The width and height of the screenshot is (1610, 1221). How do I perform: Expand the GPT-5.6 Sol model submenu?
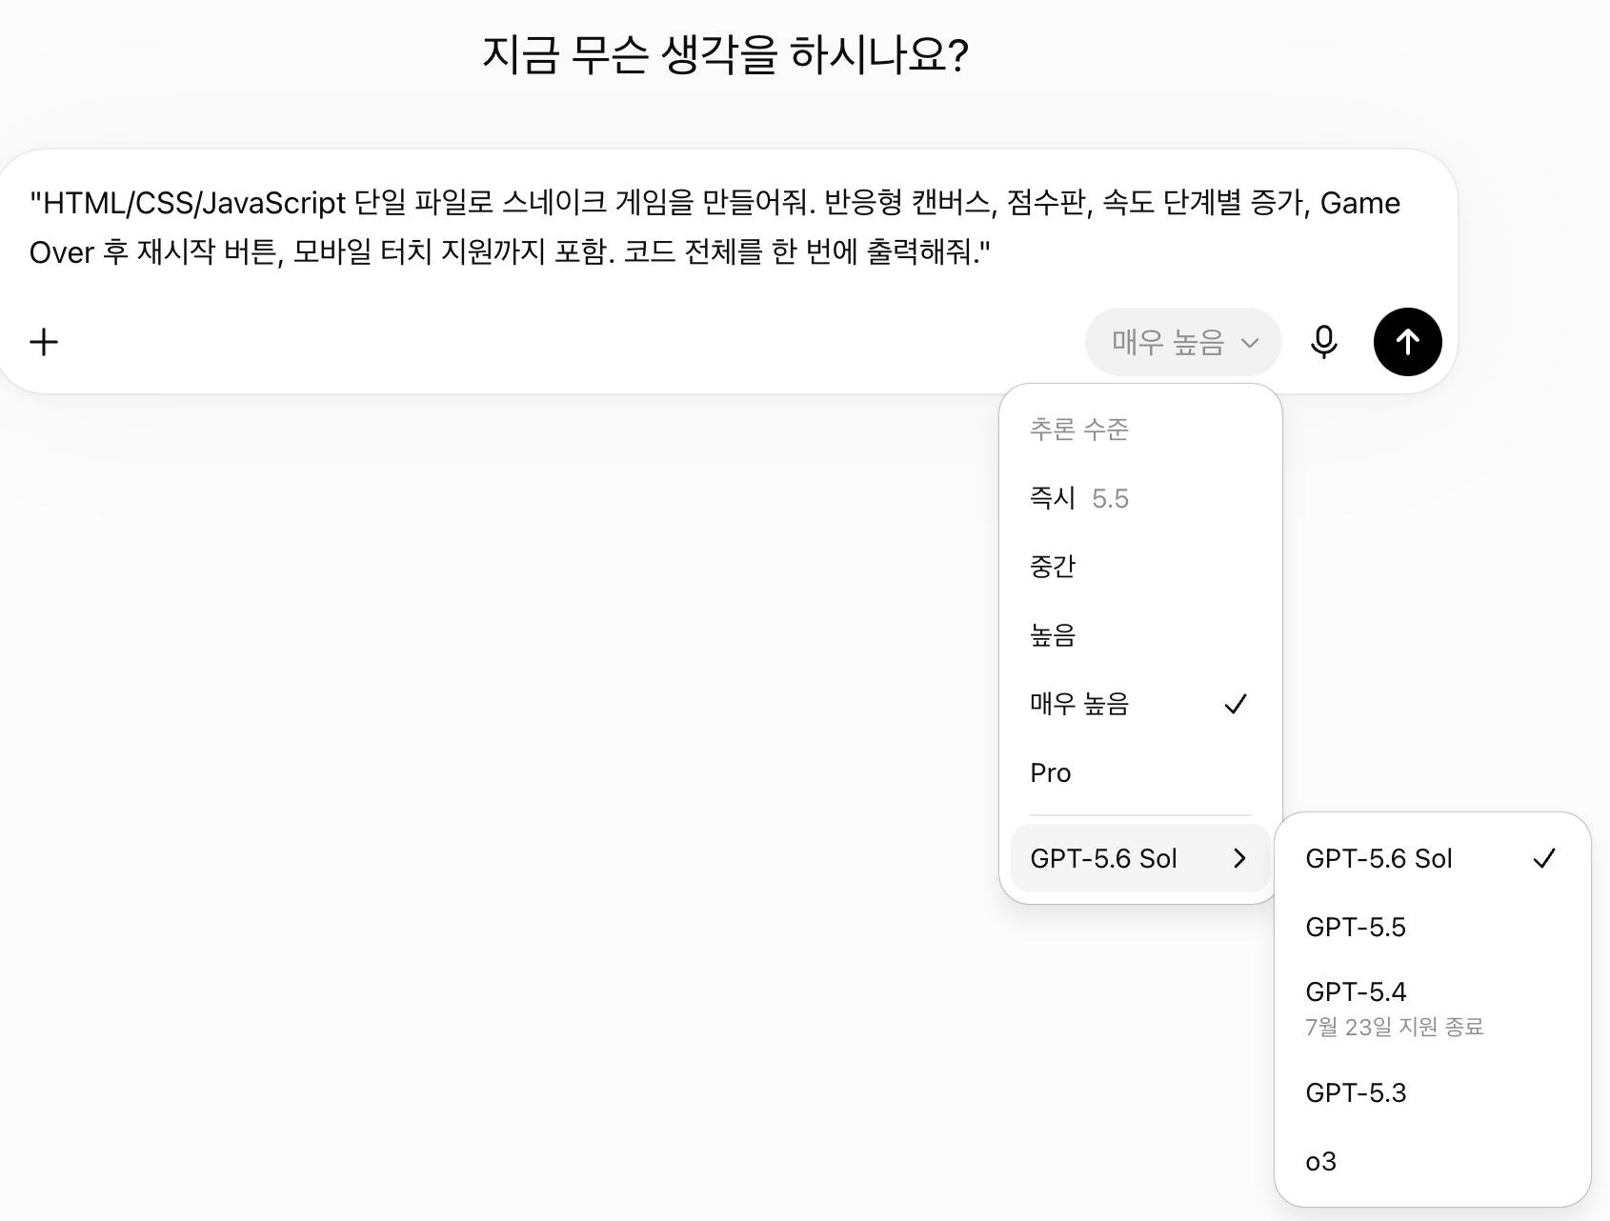[x=1139, y=858]
